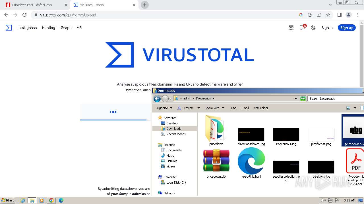Open a new Chrome tab
Viewport: 364px width, 204px height.
[x=145, y=5]
